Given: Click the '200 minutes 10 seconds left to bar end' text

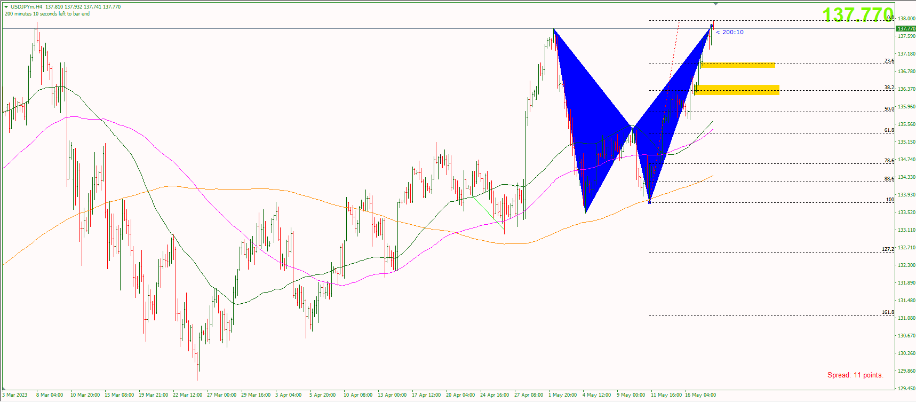Looking at the screenshot, I should click(x=47, y=14).
